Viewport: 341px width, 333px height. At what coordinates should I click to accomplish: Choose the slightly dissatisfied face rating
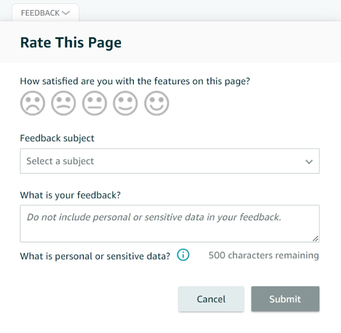point(63,103)
